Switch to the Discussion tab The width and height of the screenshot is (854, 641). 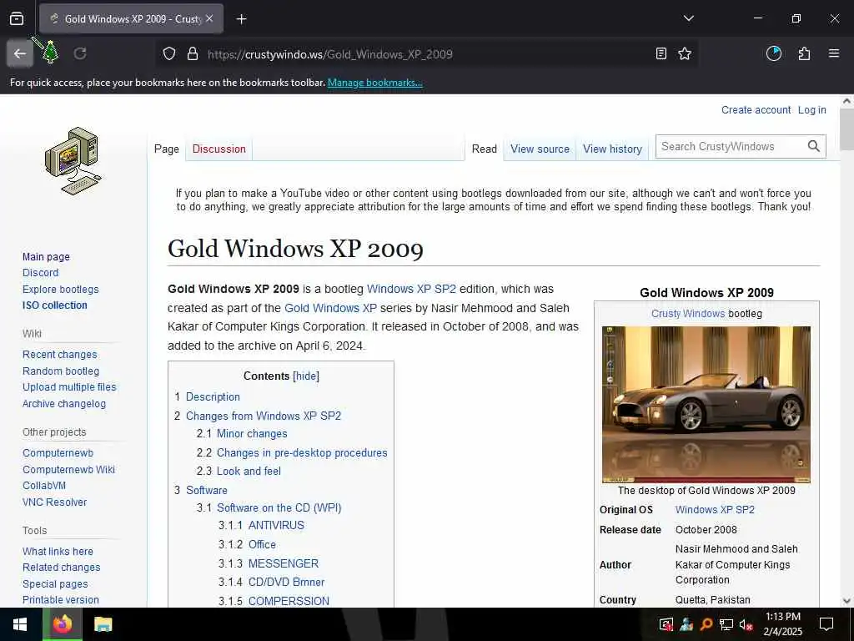point(219,149)
